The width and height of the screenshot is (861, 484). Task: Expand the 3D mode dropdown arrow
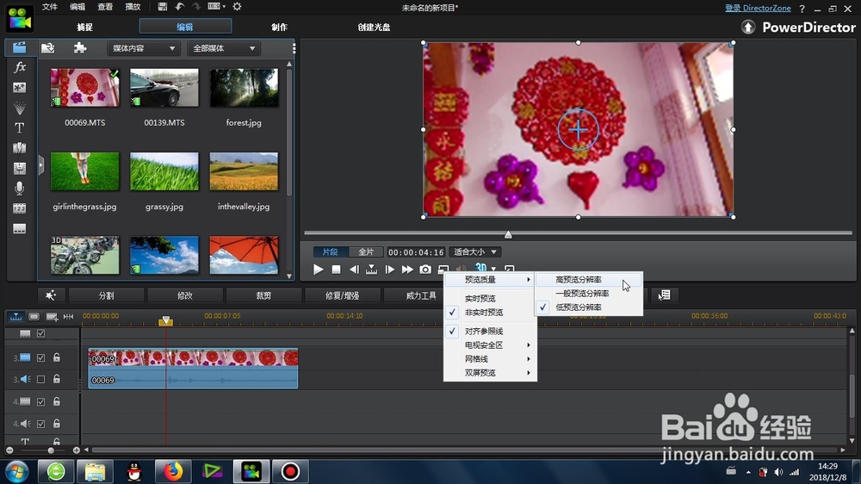pos(493,269)
